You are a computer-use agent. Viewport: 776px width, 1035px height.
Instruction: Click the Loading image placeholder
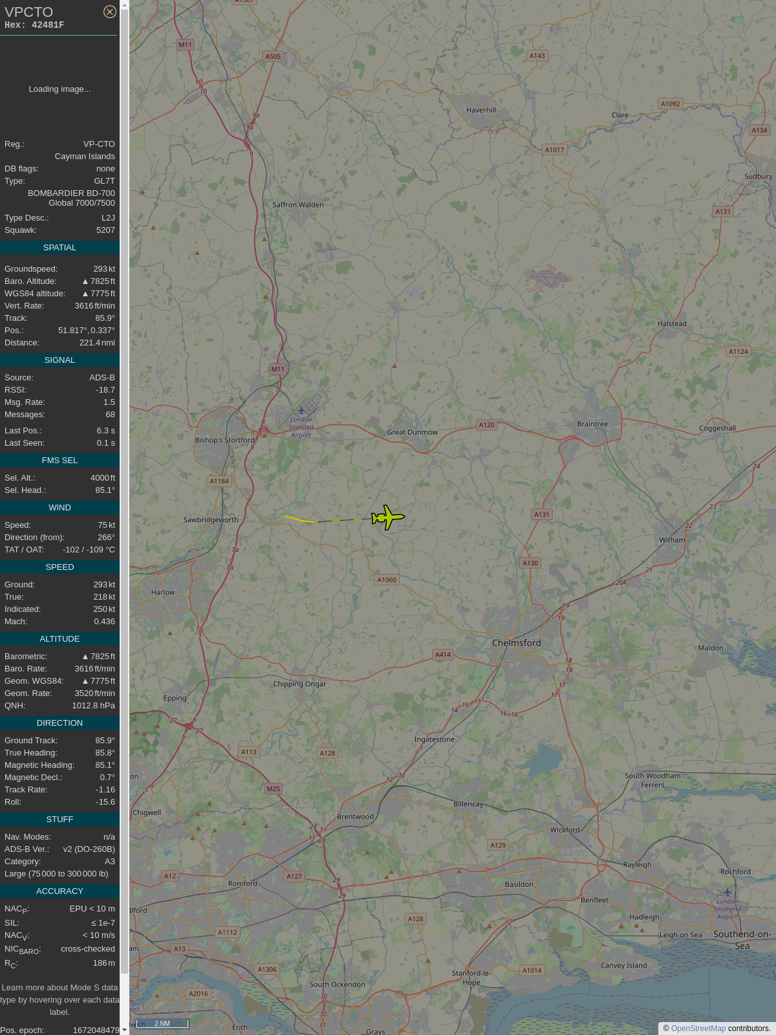tap(59, 89)
